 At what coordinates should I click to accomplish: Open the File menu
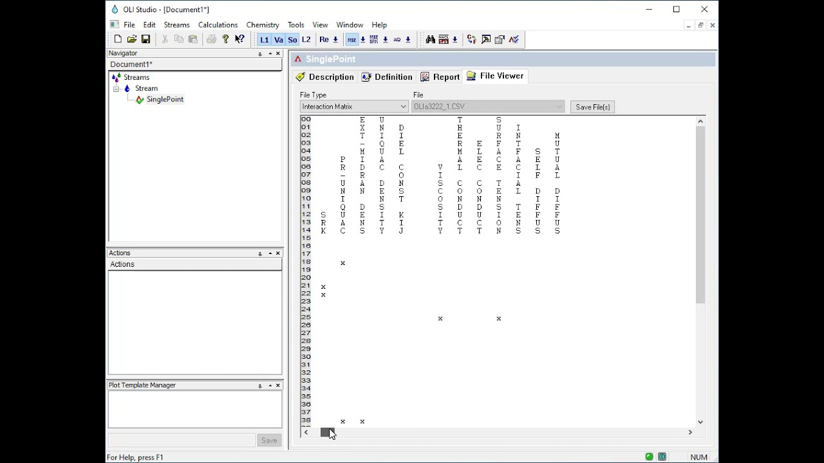(x=129, y=25)
